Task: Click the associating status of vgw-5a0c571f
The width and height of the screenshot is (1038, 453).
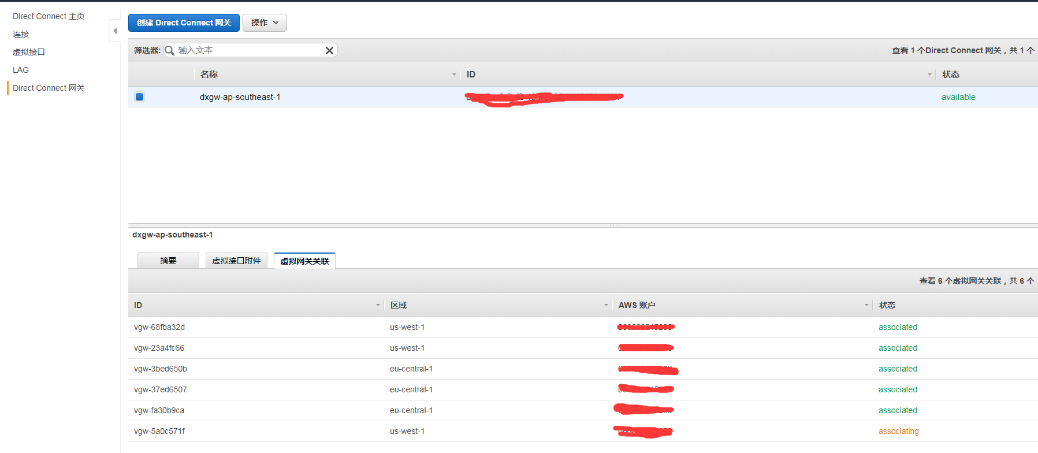Action: 898,431
